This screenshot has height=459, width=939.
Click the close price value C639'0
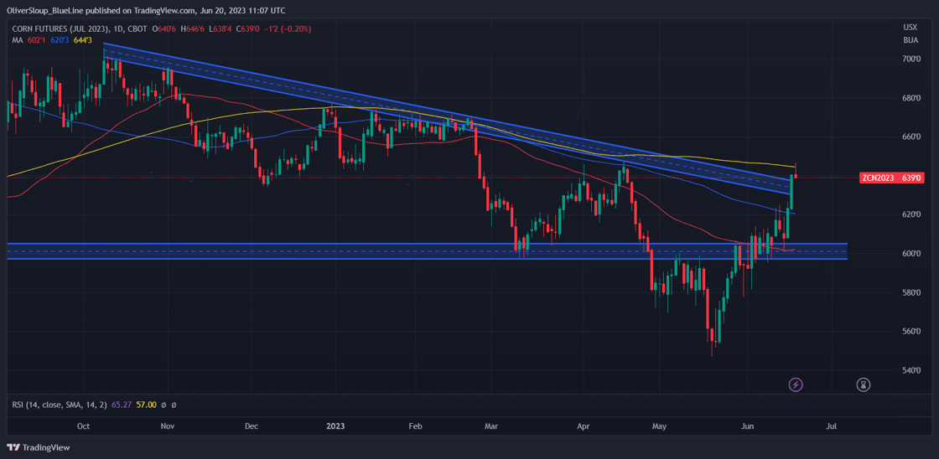(x=246, y=28)
